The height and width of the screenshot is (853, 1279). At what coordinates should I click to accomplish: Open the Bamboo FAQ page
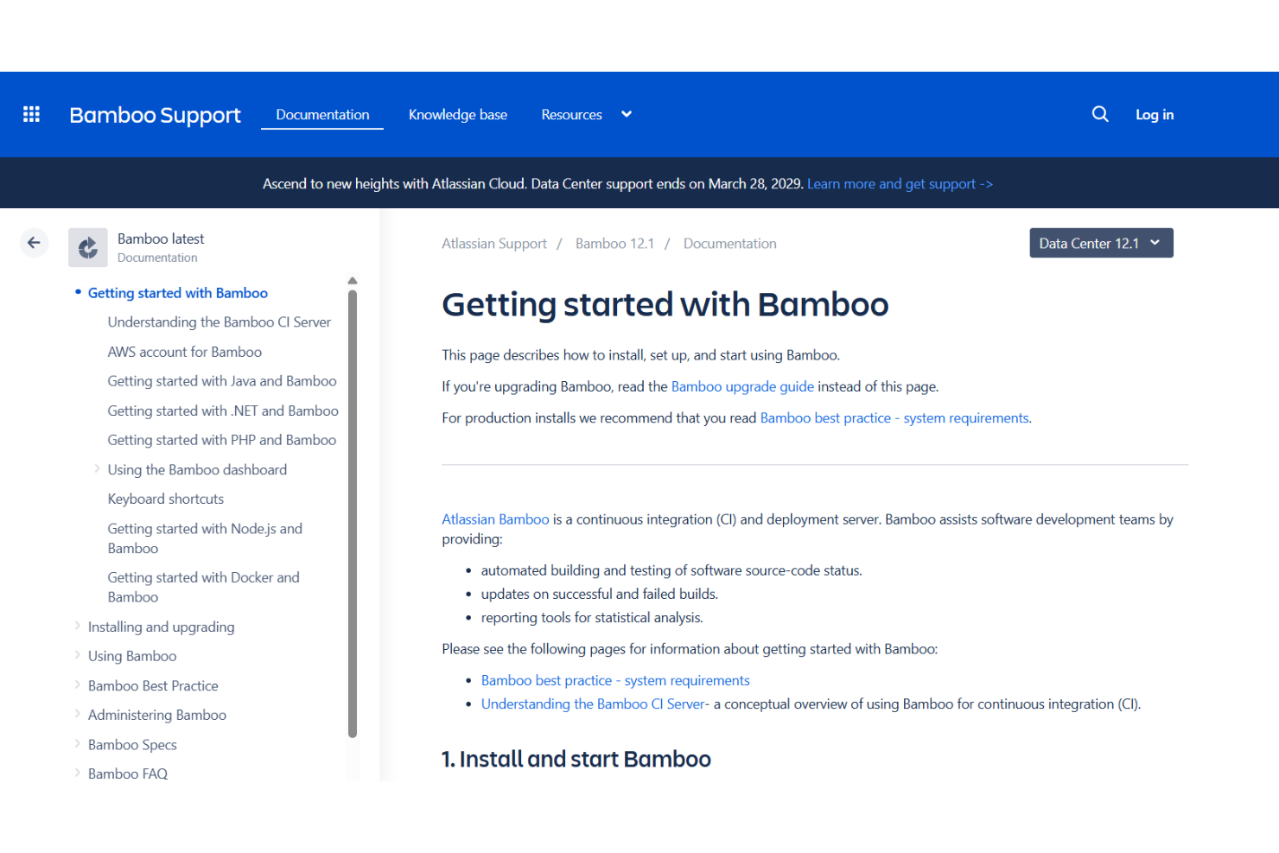(x=128, y=773)
